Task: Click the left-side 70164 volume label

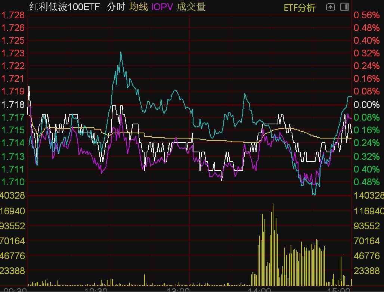Action: (12, 241)
